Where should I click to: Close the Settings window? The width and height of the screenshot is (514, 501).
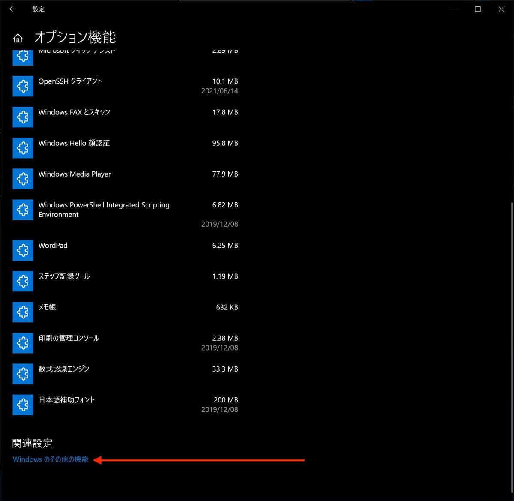point(501,9)
